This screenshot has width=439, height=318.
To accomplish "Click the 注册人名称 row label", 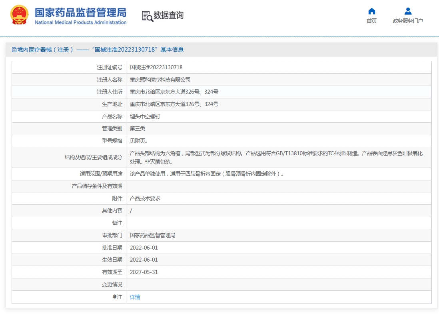I will 110,80.
